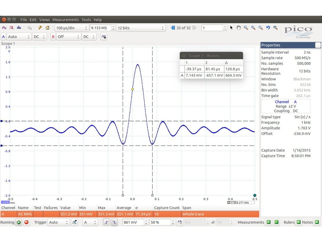Open the Help menu
Image resolution: width=322 pixels, height=242 pixels.
click(98, 20)
